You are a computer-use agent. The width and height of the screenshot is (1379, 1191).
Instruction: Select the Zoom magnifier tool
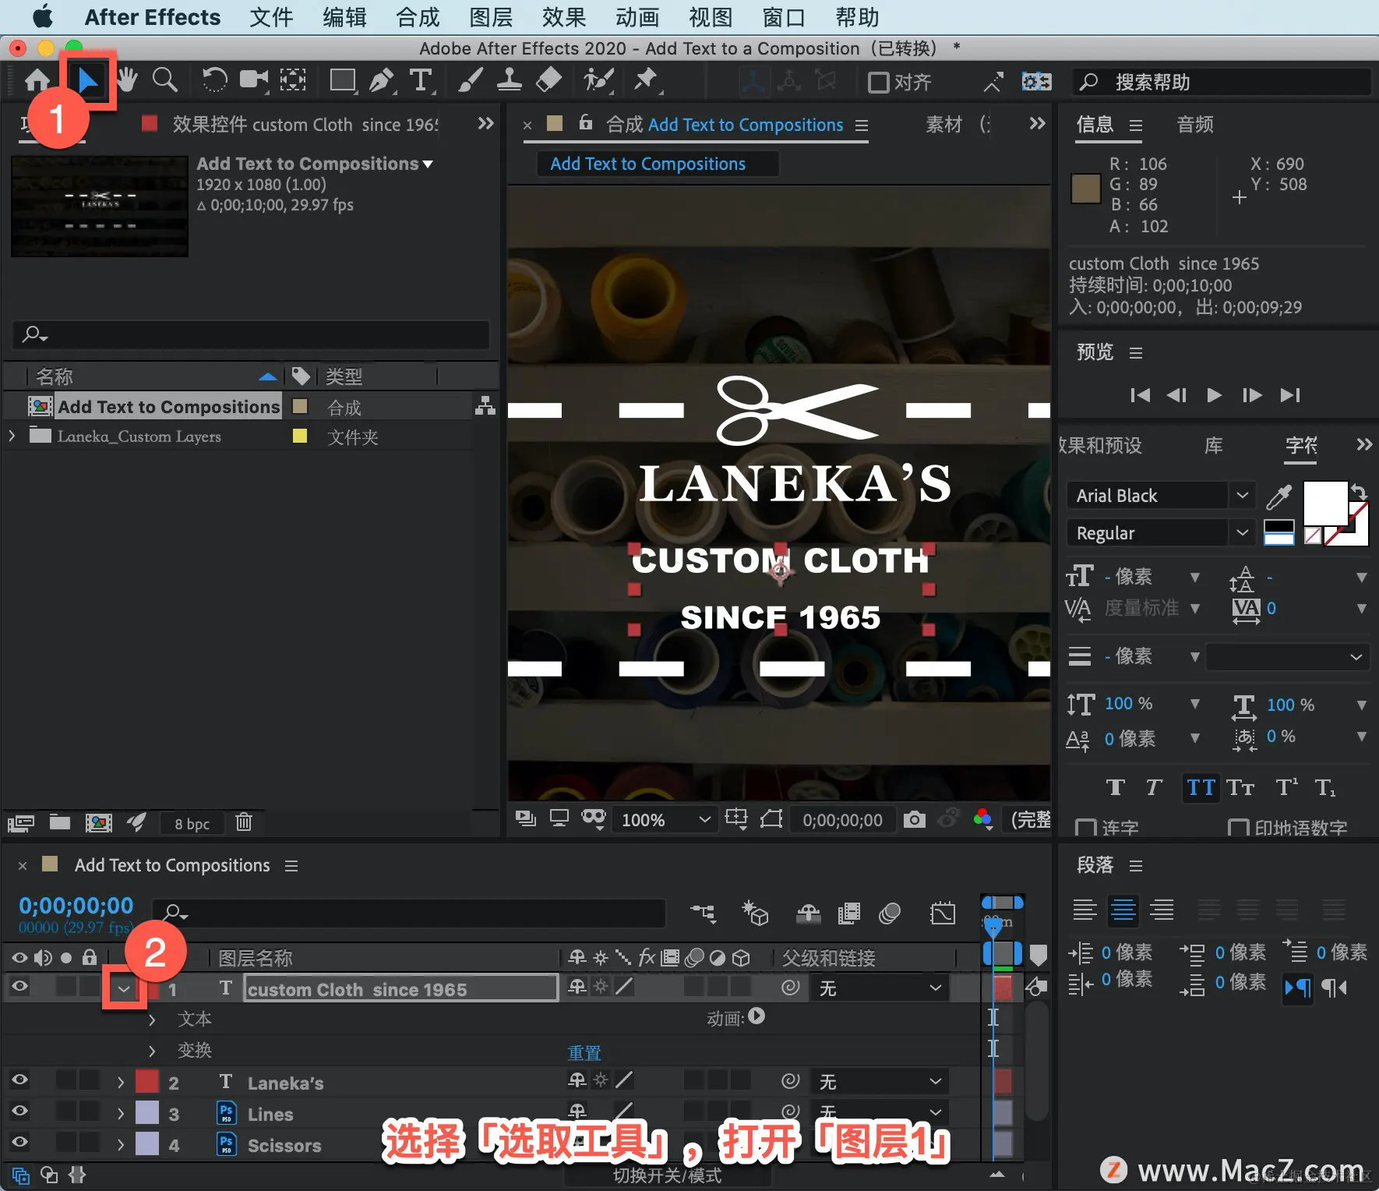click(164, 80)
